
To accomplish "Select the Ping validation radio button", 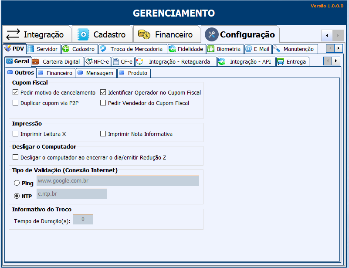I will coord(17,183).
